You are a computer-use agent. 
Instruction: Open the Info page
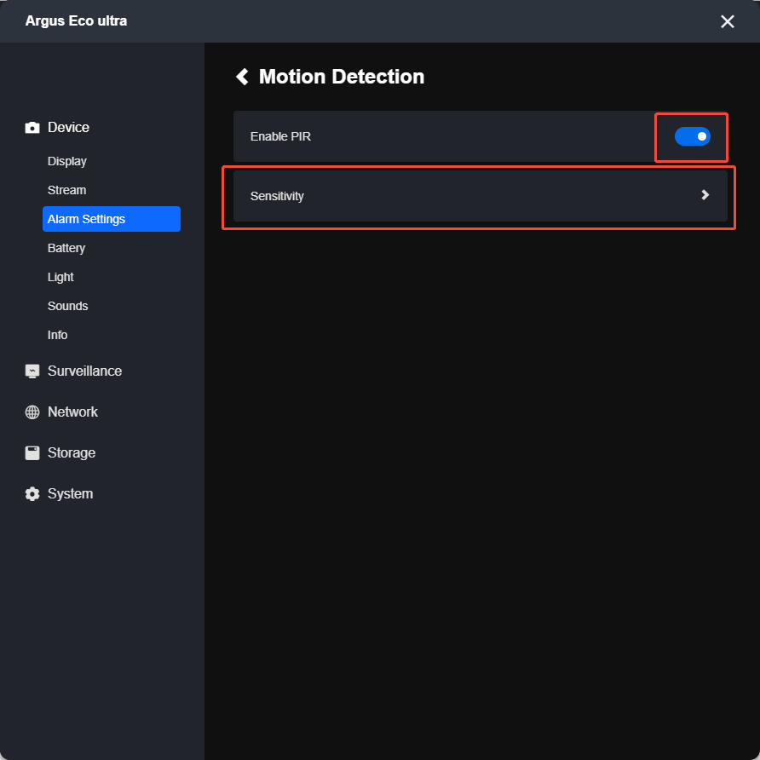click(57, 335)
